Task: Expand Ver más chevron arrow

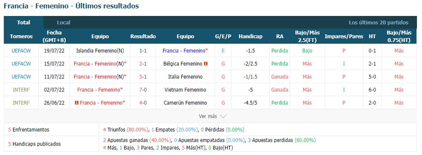Action: click(x=223, y=116)
